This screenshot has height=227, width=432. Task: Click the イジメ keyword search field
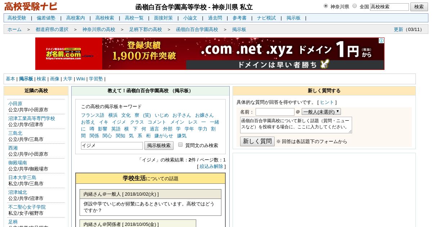point(112,146)
